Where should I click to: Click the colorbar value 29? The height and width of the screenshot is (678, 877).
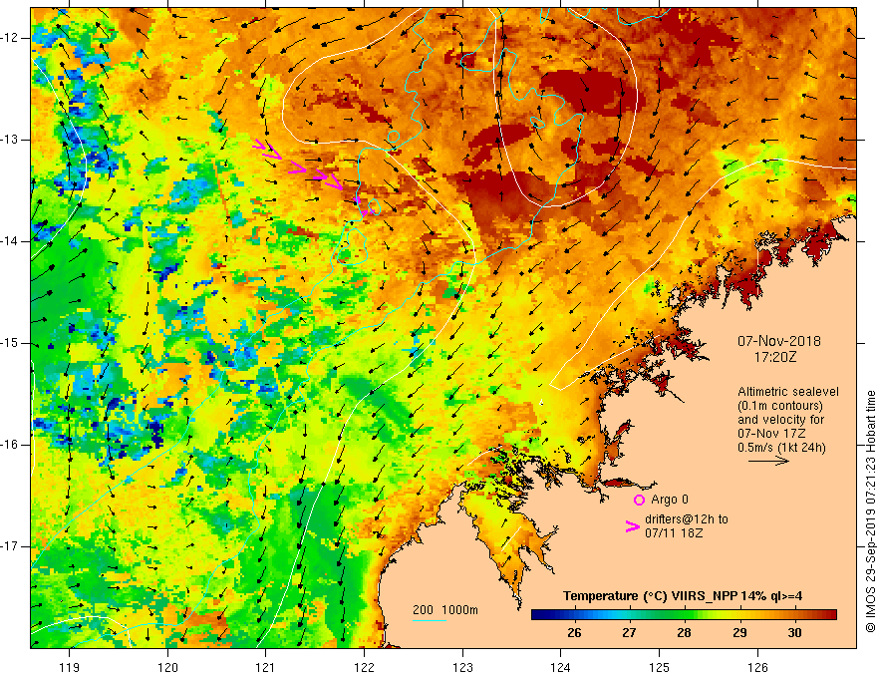click(739, 633)
